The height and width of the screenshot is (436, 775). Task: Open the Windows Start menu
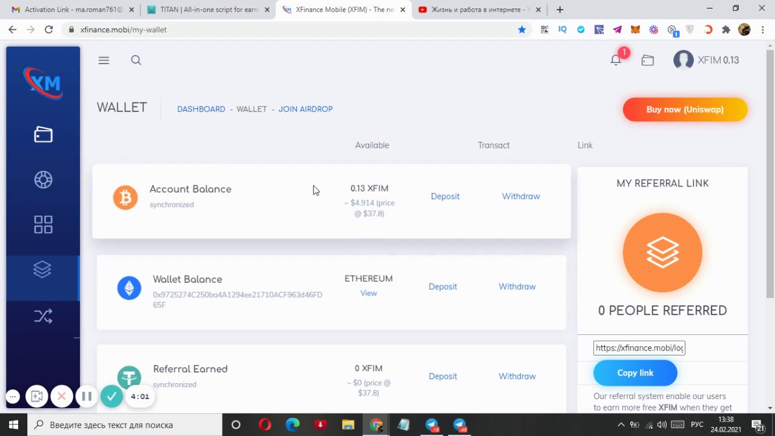click(x=13, y=424)
